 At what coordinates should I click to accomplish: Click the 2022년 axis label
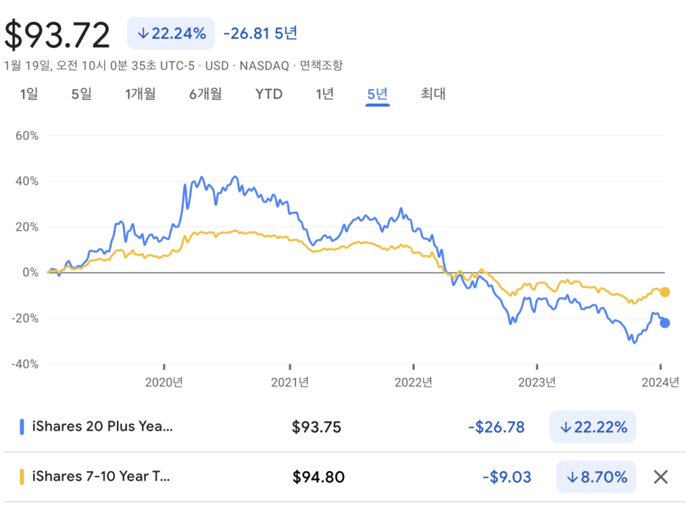pos(413,382)
